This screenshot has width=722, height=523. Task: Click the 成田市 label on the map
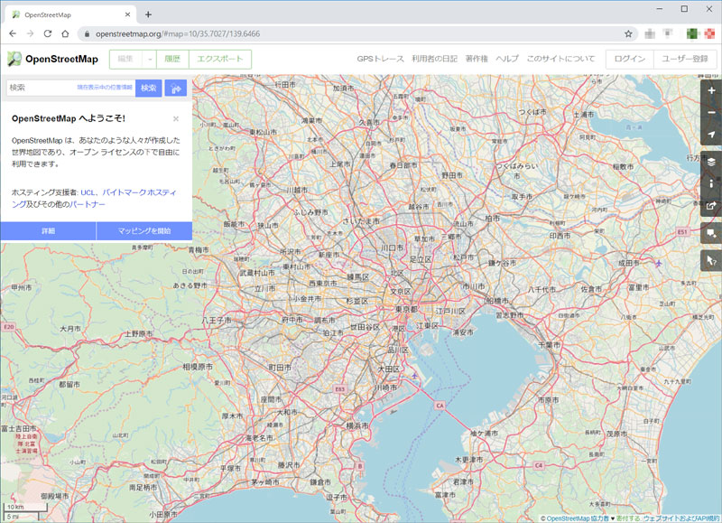[x=628, y=263]
